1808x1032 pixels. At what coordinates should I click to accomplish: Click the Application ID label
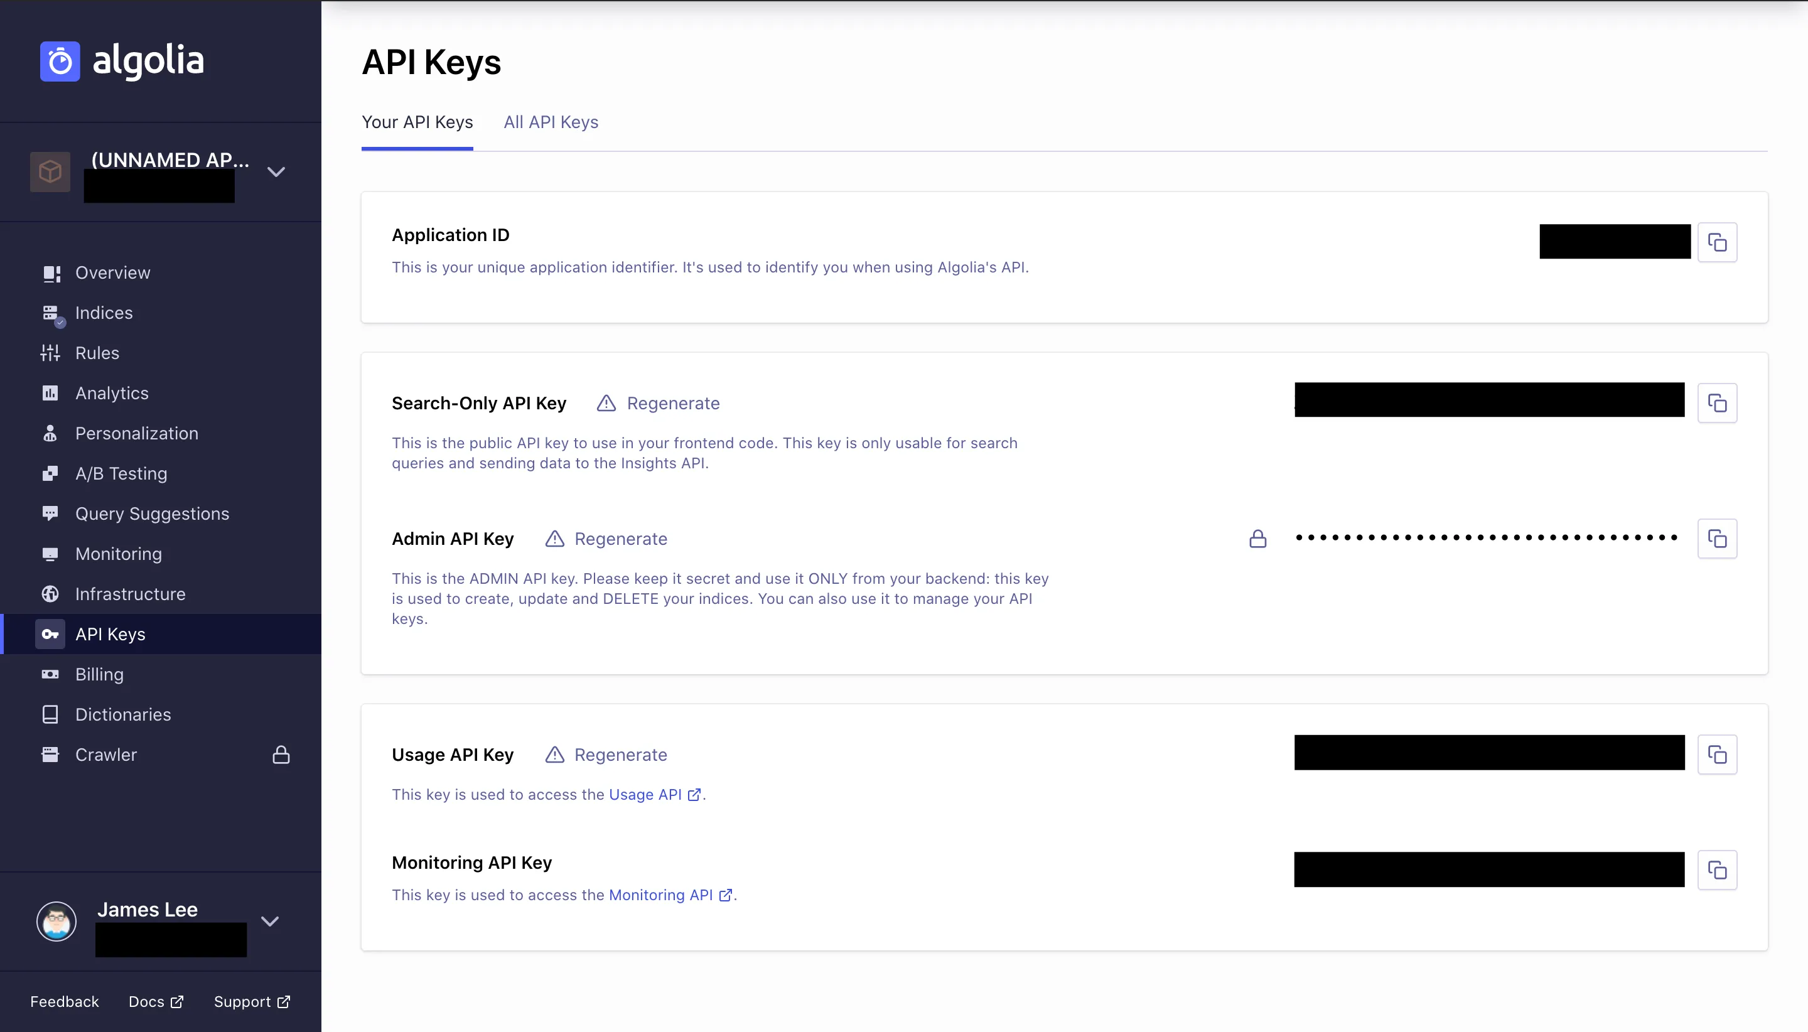(451, 235)
